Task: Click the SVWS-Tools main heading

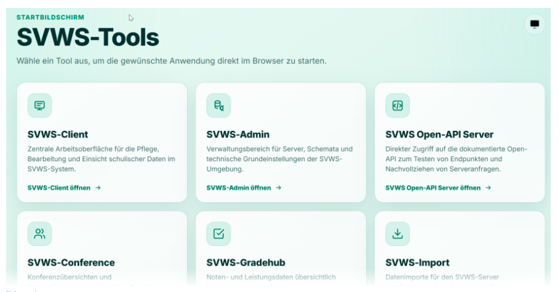Action: pos(88,37)
